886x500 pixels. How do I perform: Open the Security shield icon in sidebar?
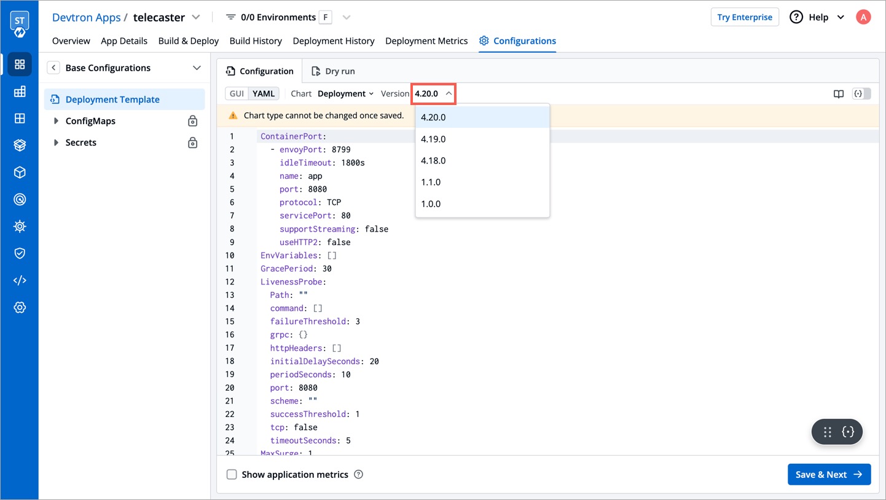[20, 253]
